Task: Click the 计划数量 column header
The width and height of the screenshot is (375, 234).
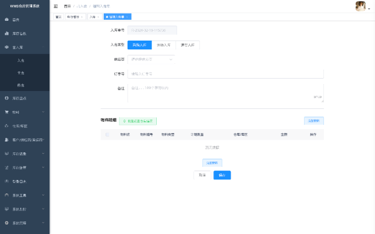Action: click(x=197, y=135)
